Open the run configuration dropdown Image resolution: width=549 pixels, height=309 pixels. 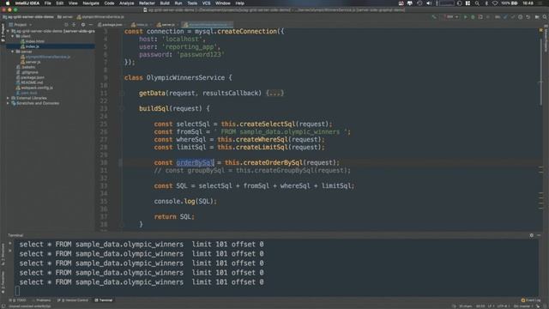(x=451, y=17)
